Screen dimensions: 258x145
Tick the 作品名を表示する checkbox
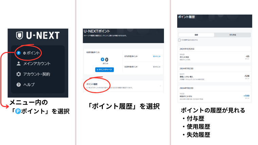[x=179, y=40]
